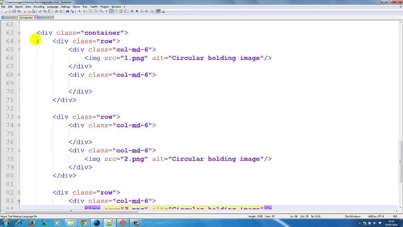This screenshot has width=403, height=227.
Task: Open the File menu
Action: 3,7
